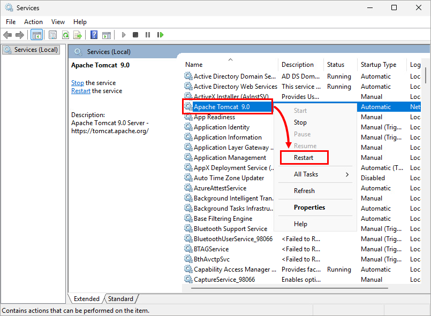Select Stop in the context menu
This screenshot has width=431, height=316.
tap(300, 122)
